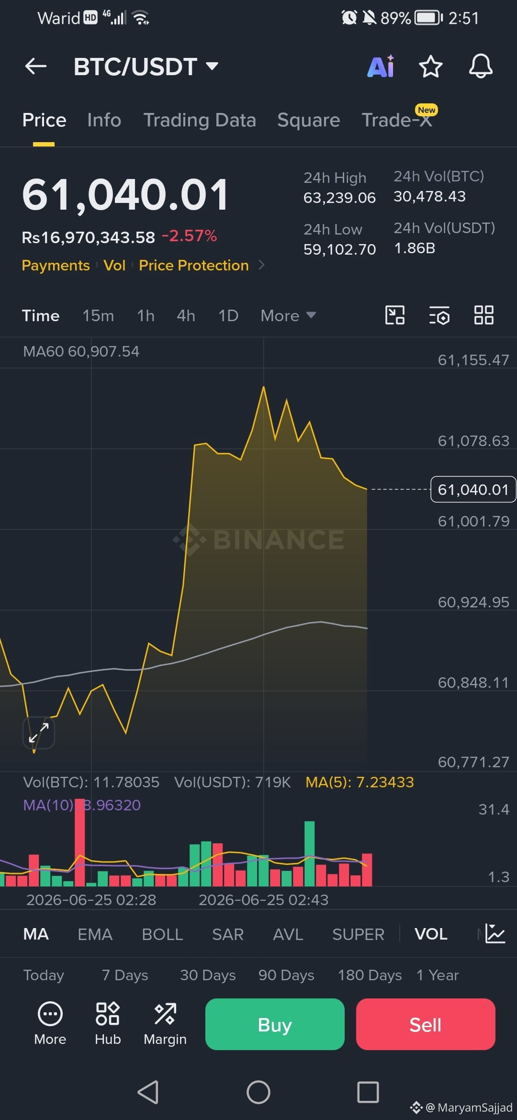This screenshot has width=517, height=1120.
Task: Enable the BOLL indicator
Action: 162,934
